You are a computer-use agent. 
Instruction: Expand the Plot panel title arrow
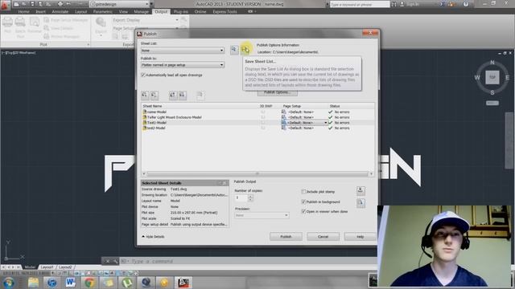pos(88,45)
